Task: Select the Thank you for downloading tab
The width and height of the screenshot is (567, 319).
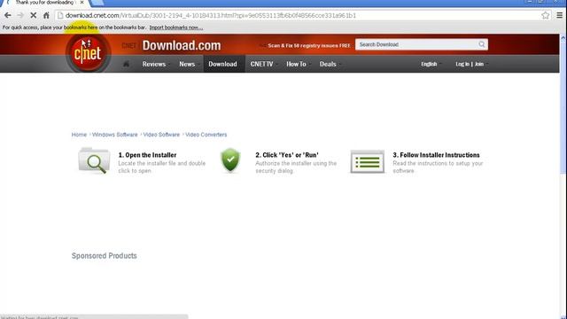Action: [44, 3]
